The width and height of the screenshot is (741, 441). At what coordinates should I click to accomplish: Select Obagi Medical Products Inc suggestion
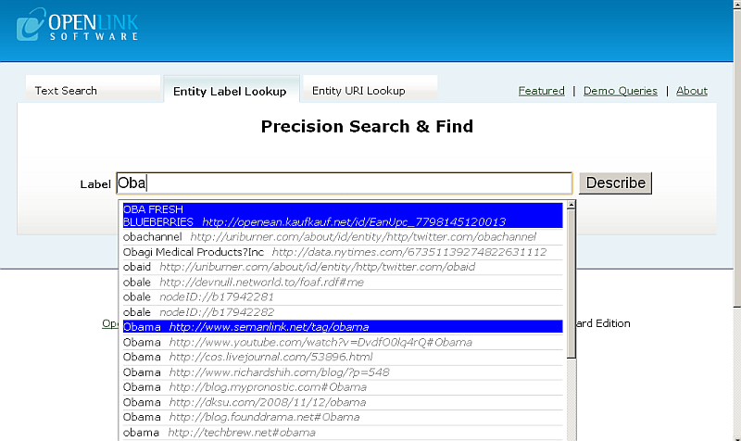tap(343, 252)
